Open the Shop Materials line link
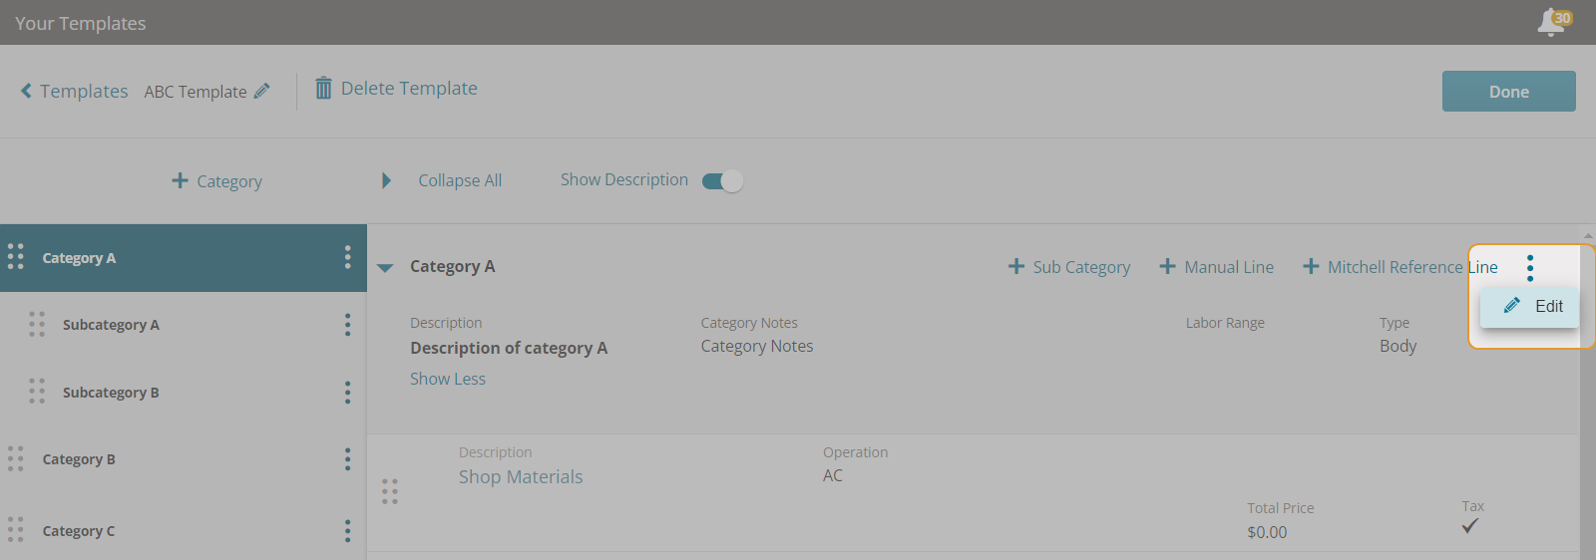Viewport: 1596px width, 560px height. coord(521,477)
